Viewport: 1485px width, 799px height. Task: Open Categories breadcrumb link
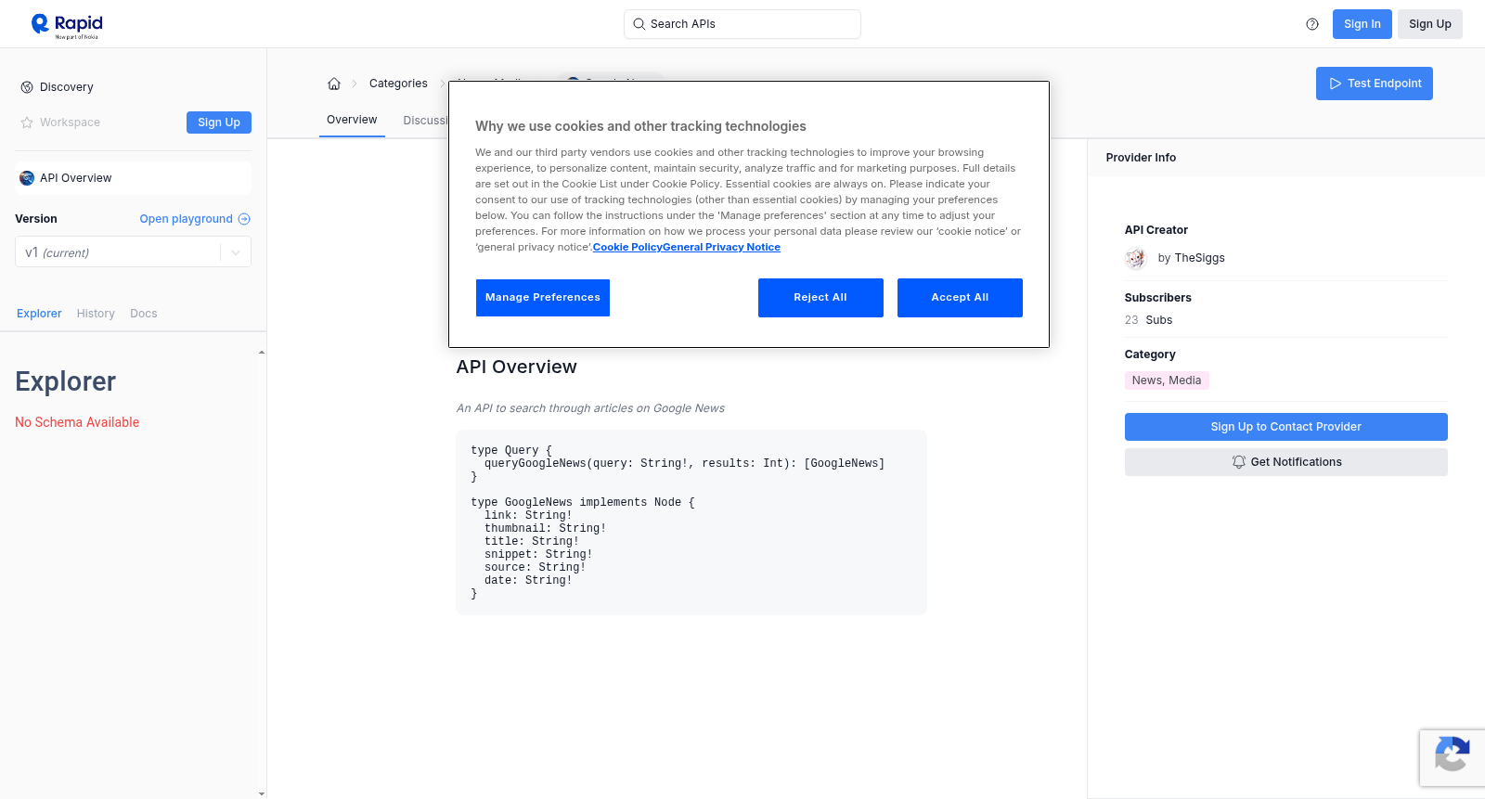(x=398, y=84)
